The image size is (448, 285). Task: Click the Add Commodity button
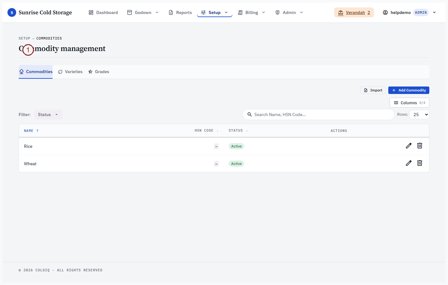[x=409, y=90]
